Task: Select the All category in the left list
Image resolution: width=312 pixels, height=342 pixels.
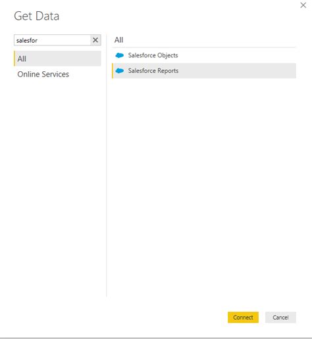Action: tap(57, 59)
